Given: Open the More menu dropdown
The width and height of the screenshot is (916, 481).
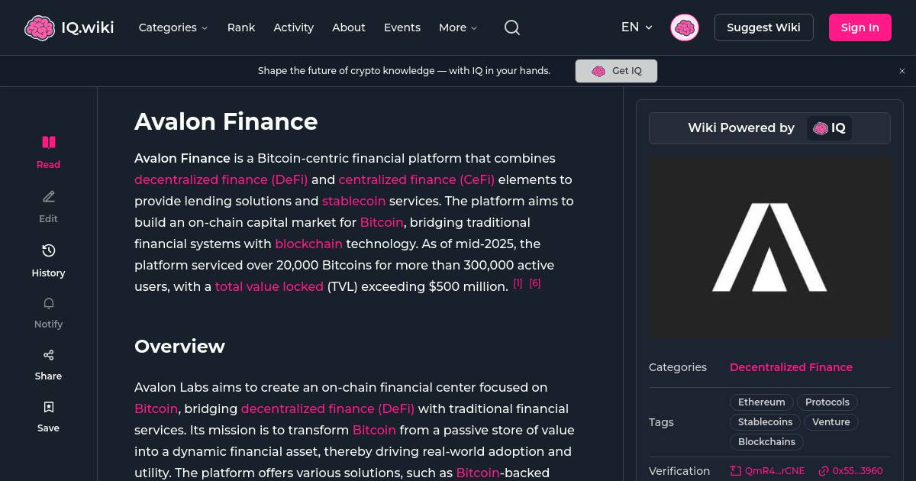Looking at the screenshot, I should [x=457, y=27].
